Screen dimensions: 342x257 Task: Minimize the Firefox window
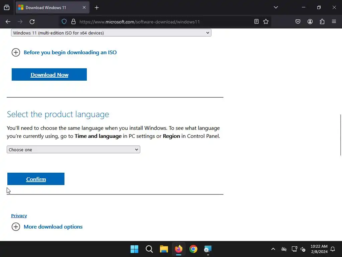pos(304,7)
